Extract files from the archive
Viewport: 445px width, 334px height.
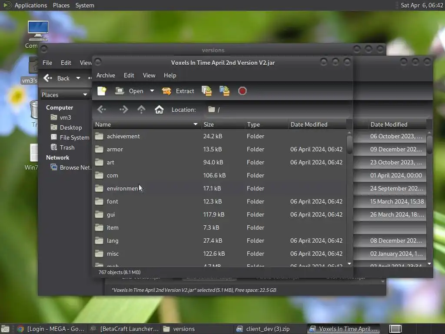[x=178, y=91]
